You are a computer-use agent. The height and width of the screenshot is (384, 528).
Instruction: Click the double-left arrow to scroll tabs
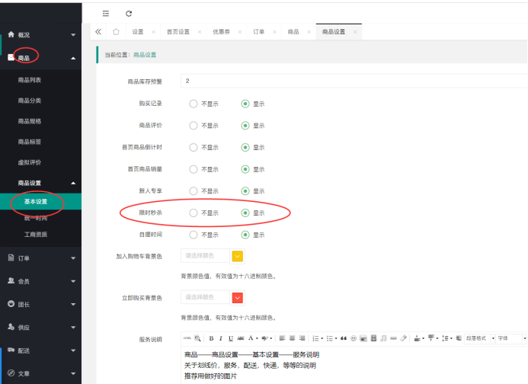click(x=98, y=32)
